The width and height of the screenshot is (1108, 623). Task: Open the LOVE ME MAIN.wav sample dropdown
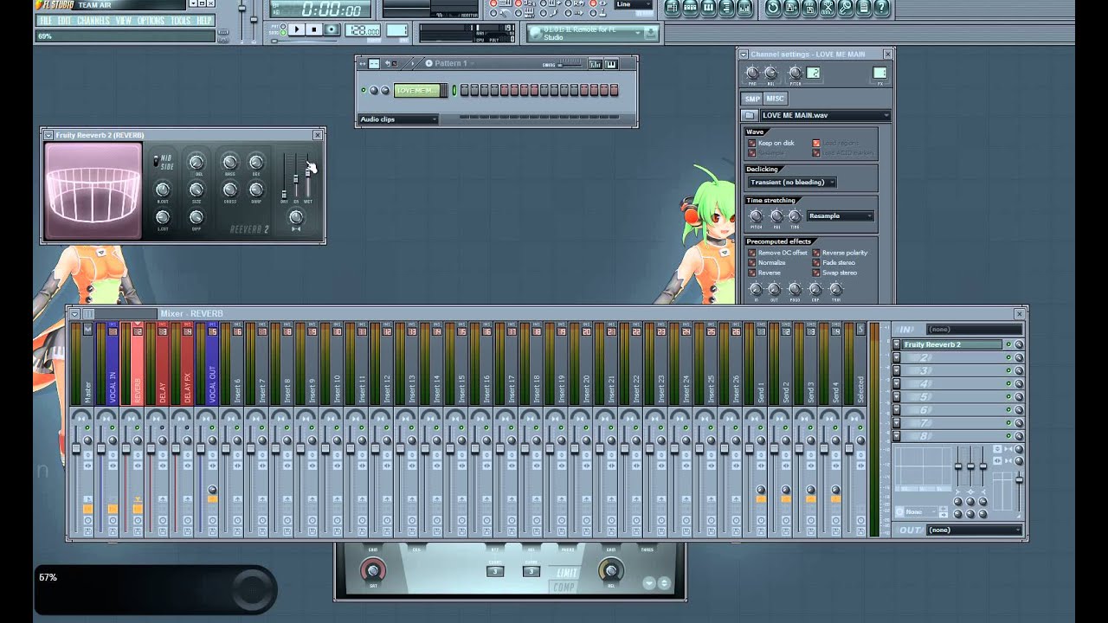pos(824,115)
